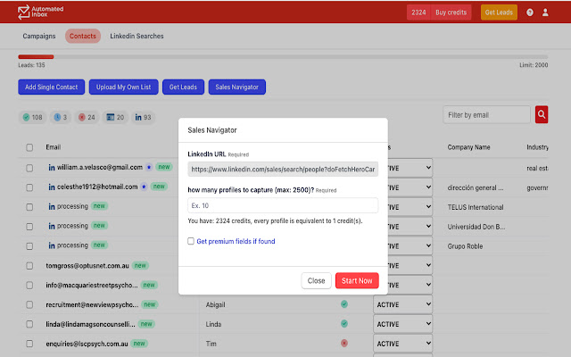
Task: Open status dropdown in william.a.velasco row
Action: point(410,168)
